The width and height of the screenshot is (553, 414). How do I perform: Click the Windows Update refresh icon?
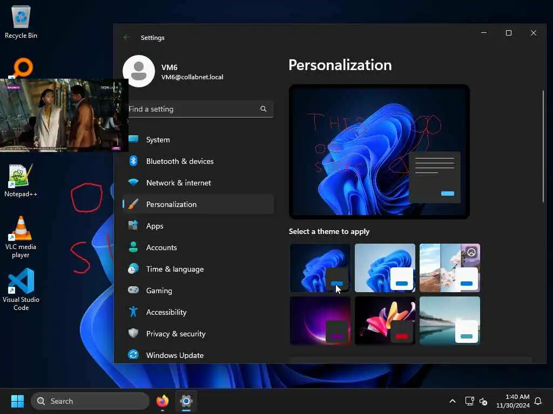133,355
